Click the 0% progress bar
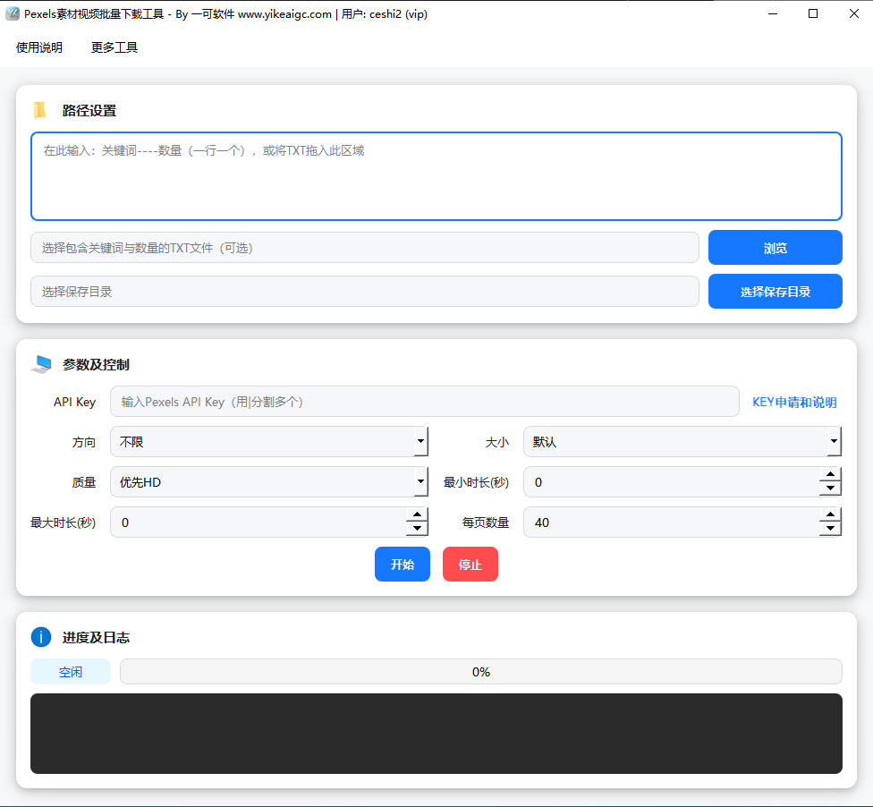The height and width of the screenshot is (807, 873). click(x=480, y=671)
